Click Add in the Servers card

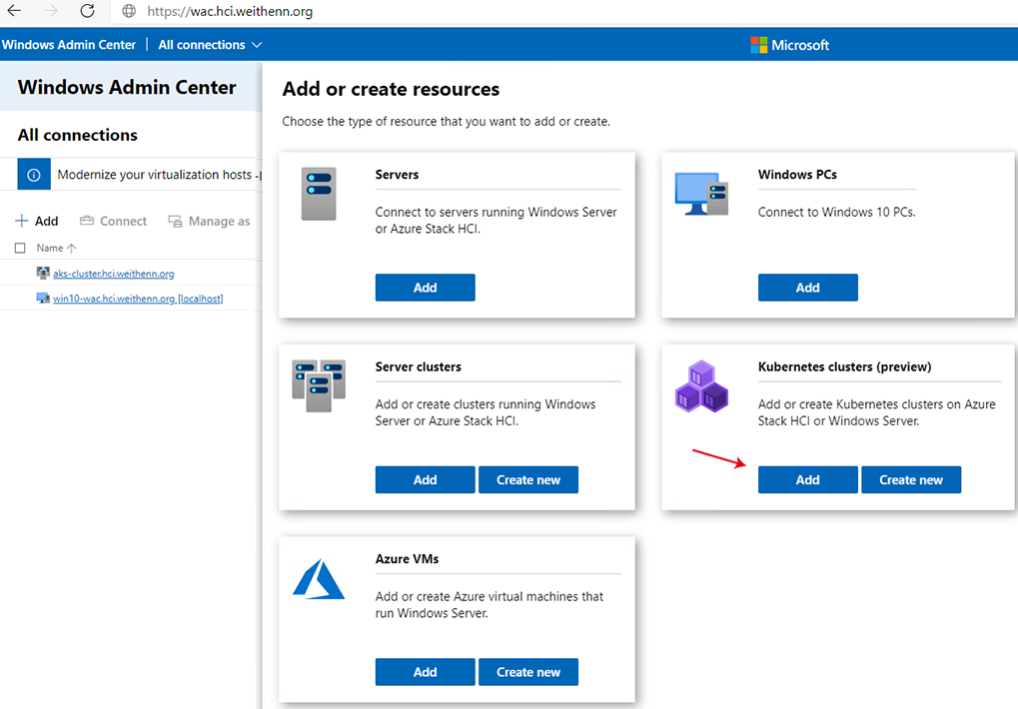tap(426, 288)
